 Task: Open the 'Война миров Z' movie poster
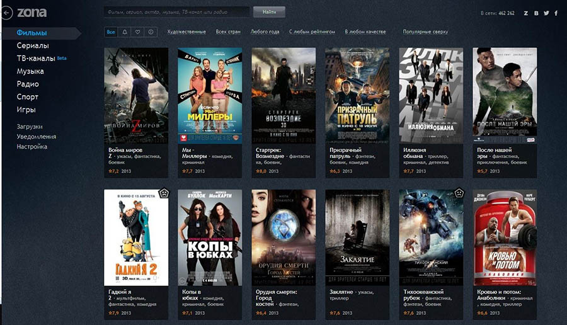point(136,96)
